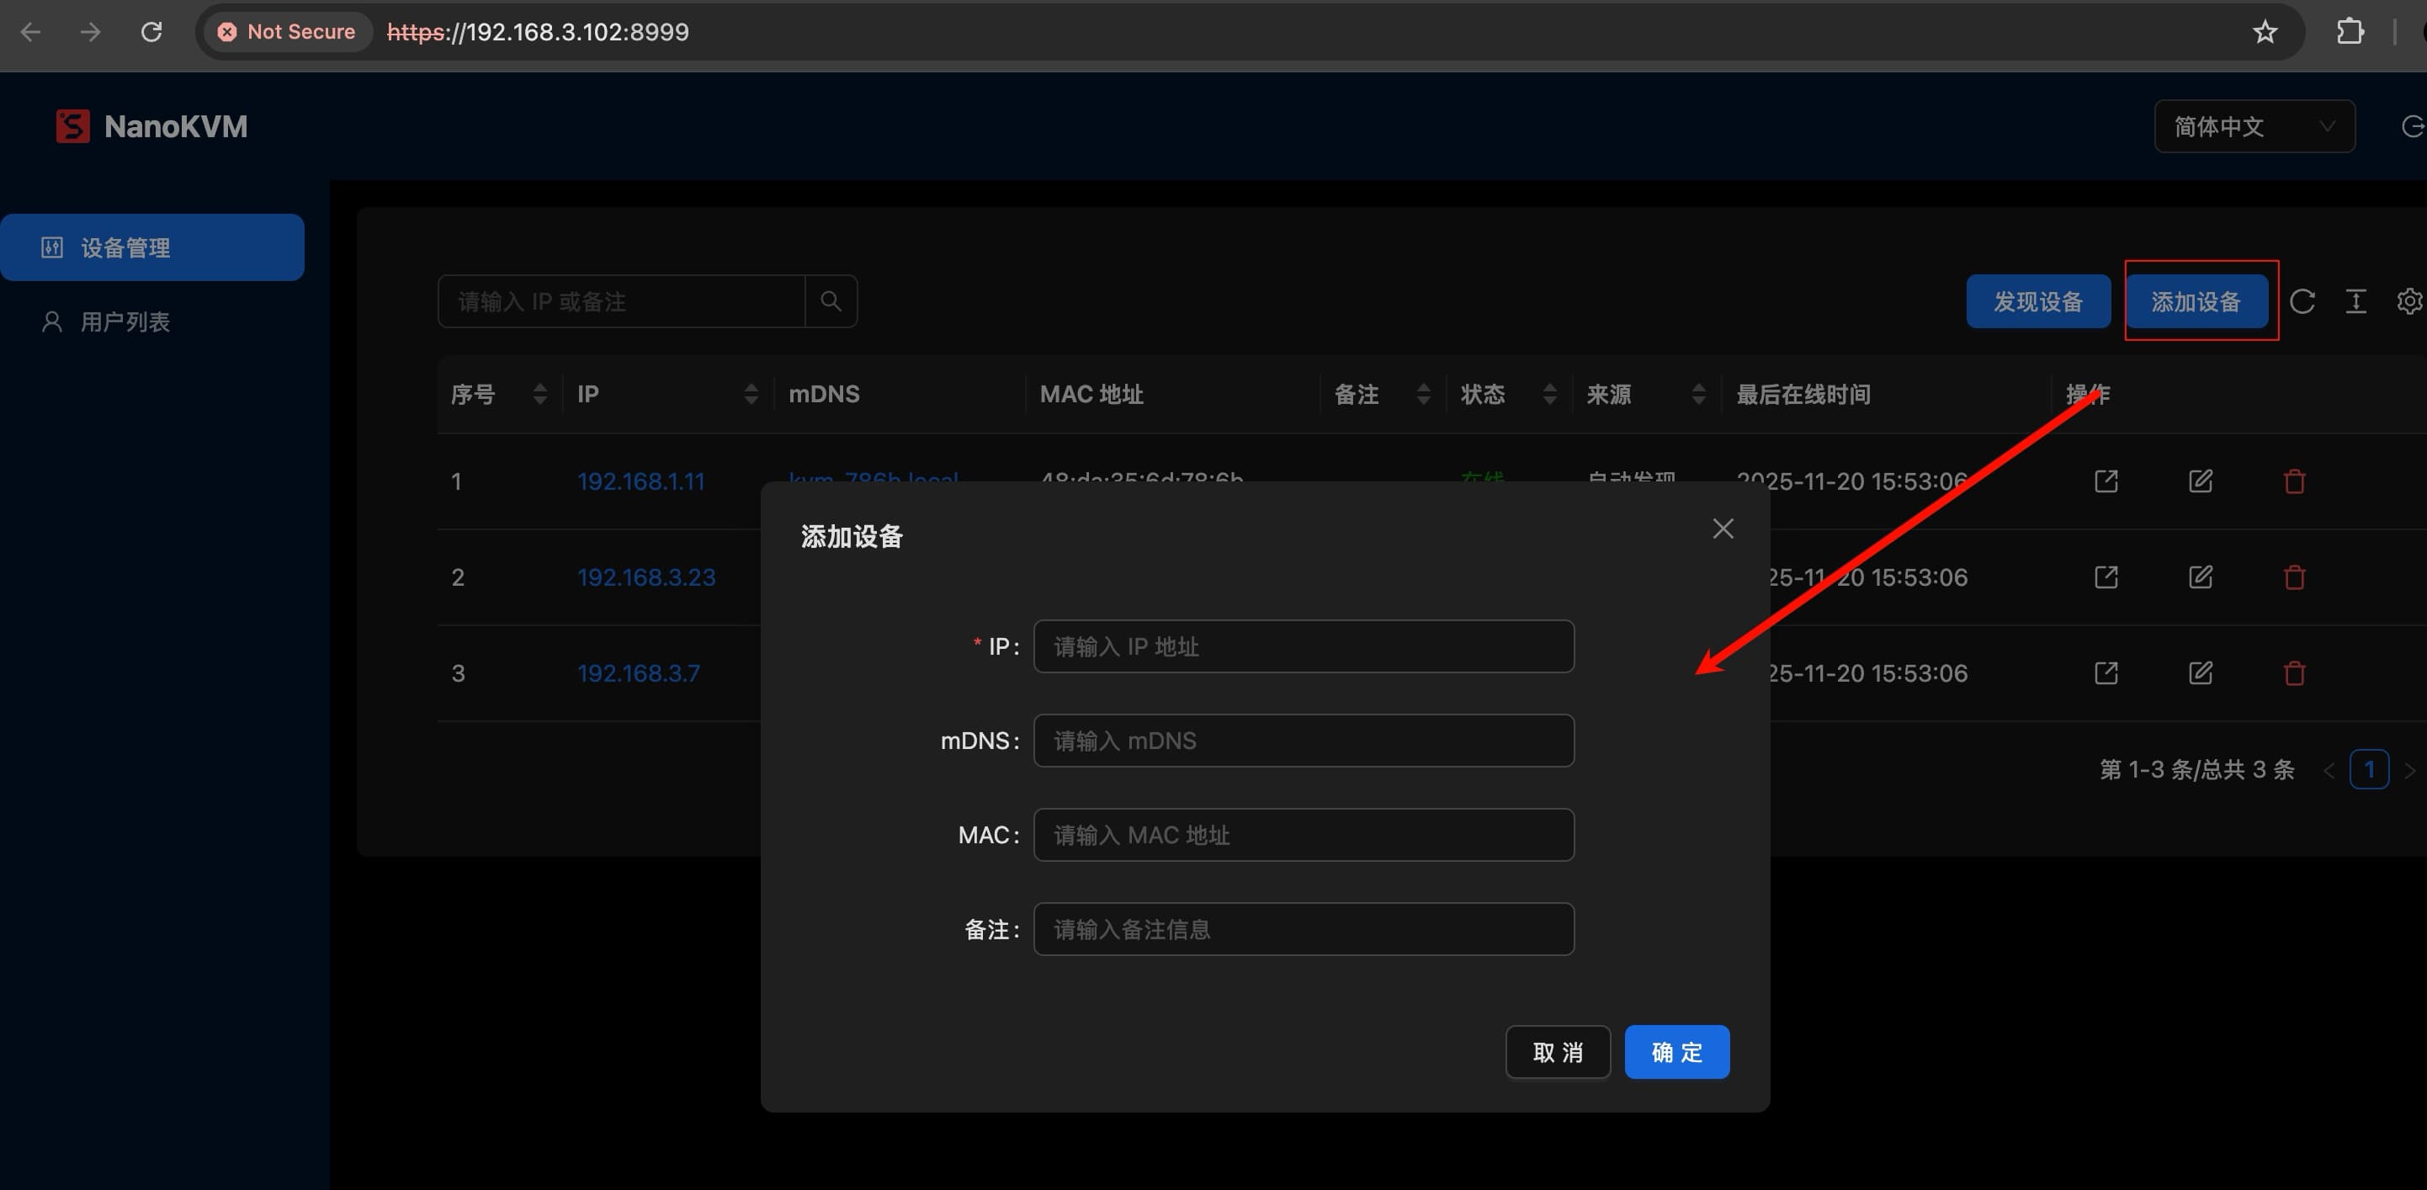
Task: Open the table settings gear icon
Action: point(2408,301)
